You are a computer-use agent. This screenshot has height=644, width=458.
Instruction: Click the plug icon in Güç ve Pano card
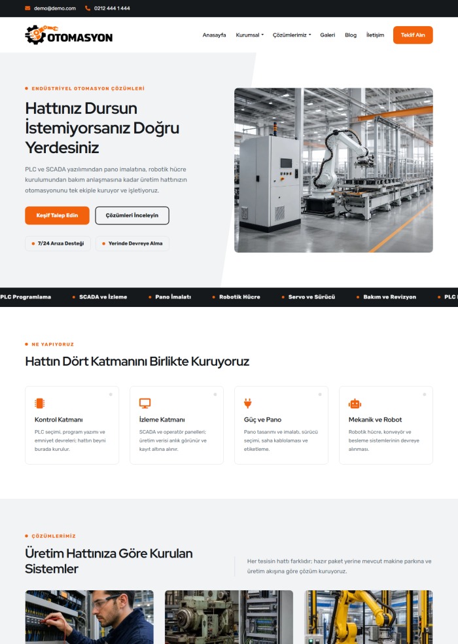[x=248, y=403]
